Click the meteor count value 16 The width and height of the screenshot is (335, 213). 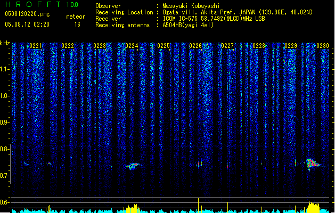pos(77,24)
